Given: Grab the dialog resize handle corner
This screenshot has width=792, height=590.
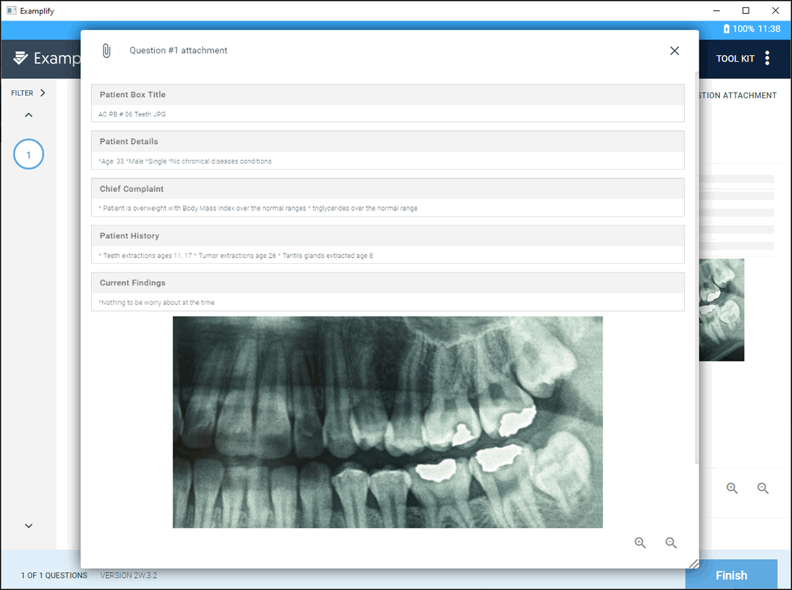Looking at the screenshot, I should (x=693, y=564).
